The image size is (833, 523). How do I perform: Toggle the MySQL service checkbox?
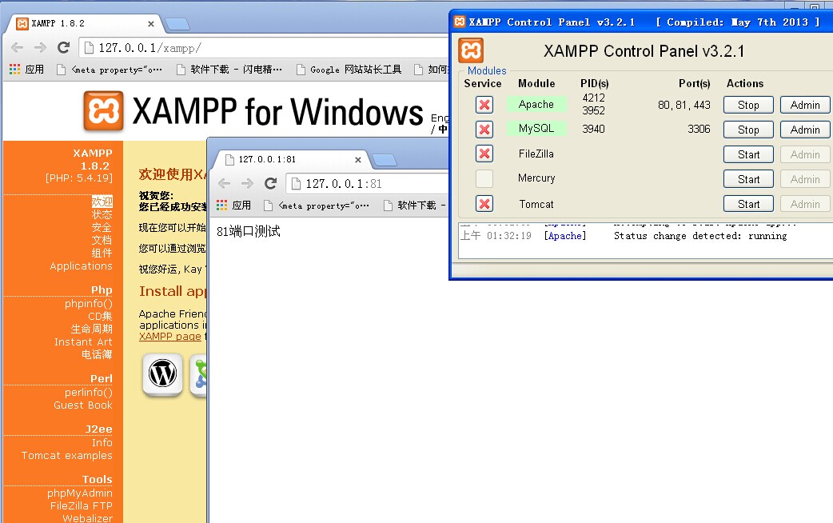point(484,130)
